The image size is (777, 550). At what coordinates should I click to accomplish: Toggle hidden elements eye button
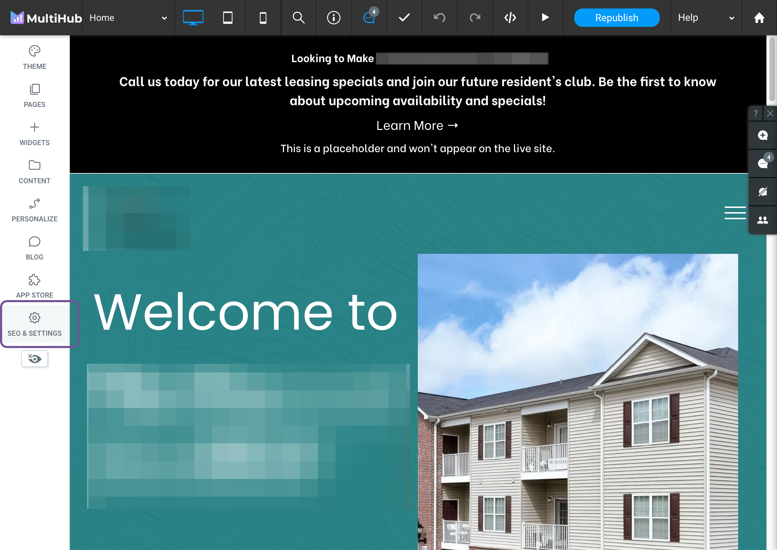(x=35, y=359)
